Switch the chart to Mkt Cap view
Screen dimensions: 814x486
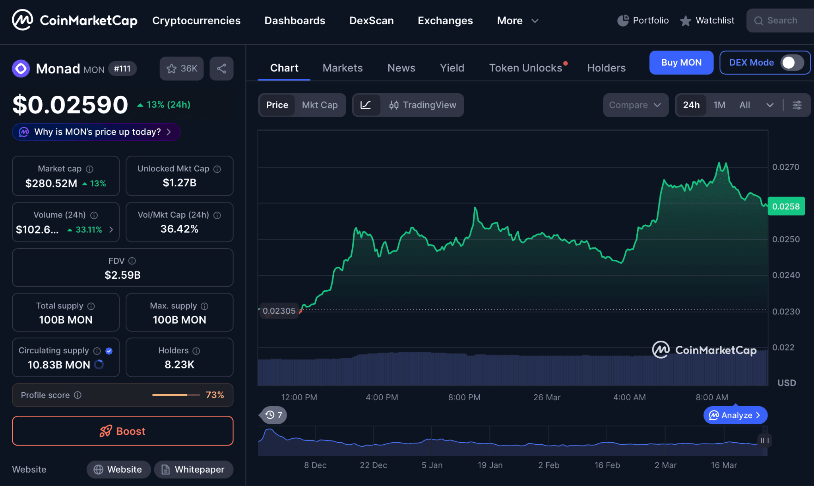coord(320,105)
